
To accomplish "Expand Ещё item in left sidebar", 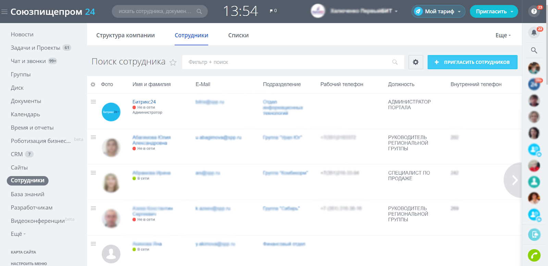I will point(18,234).
